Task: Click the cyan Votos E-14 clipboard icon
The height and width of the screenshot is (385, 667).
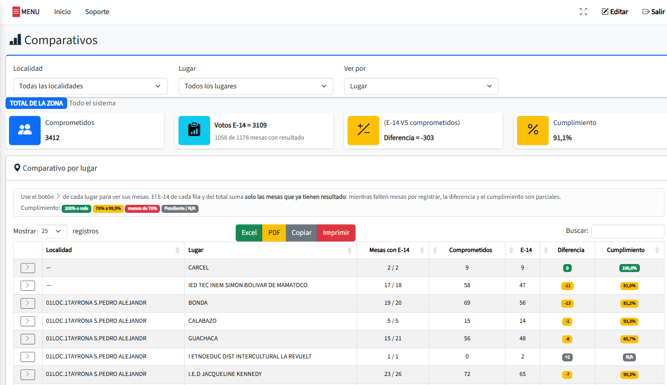Action: click(194, 130)
